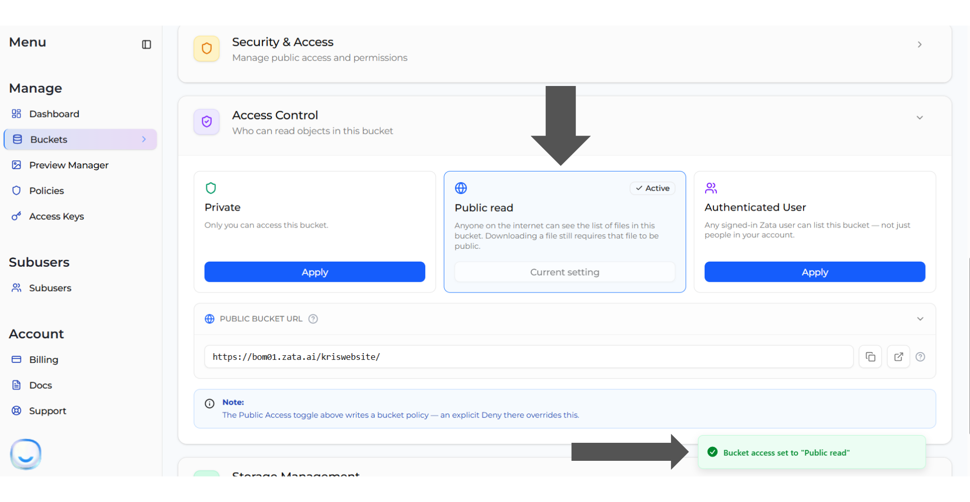Image resolution: width=970 pixels, height=502 pixels.
Task: Expand the Security & Access section chevron
Action: [x=919, y=45]
